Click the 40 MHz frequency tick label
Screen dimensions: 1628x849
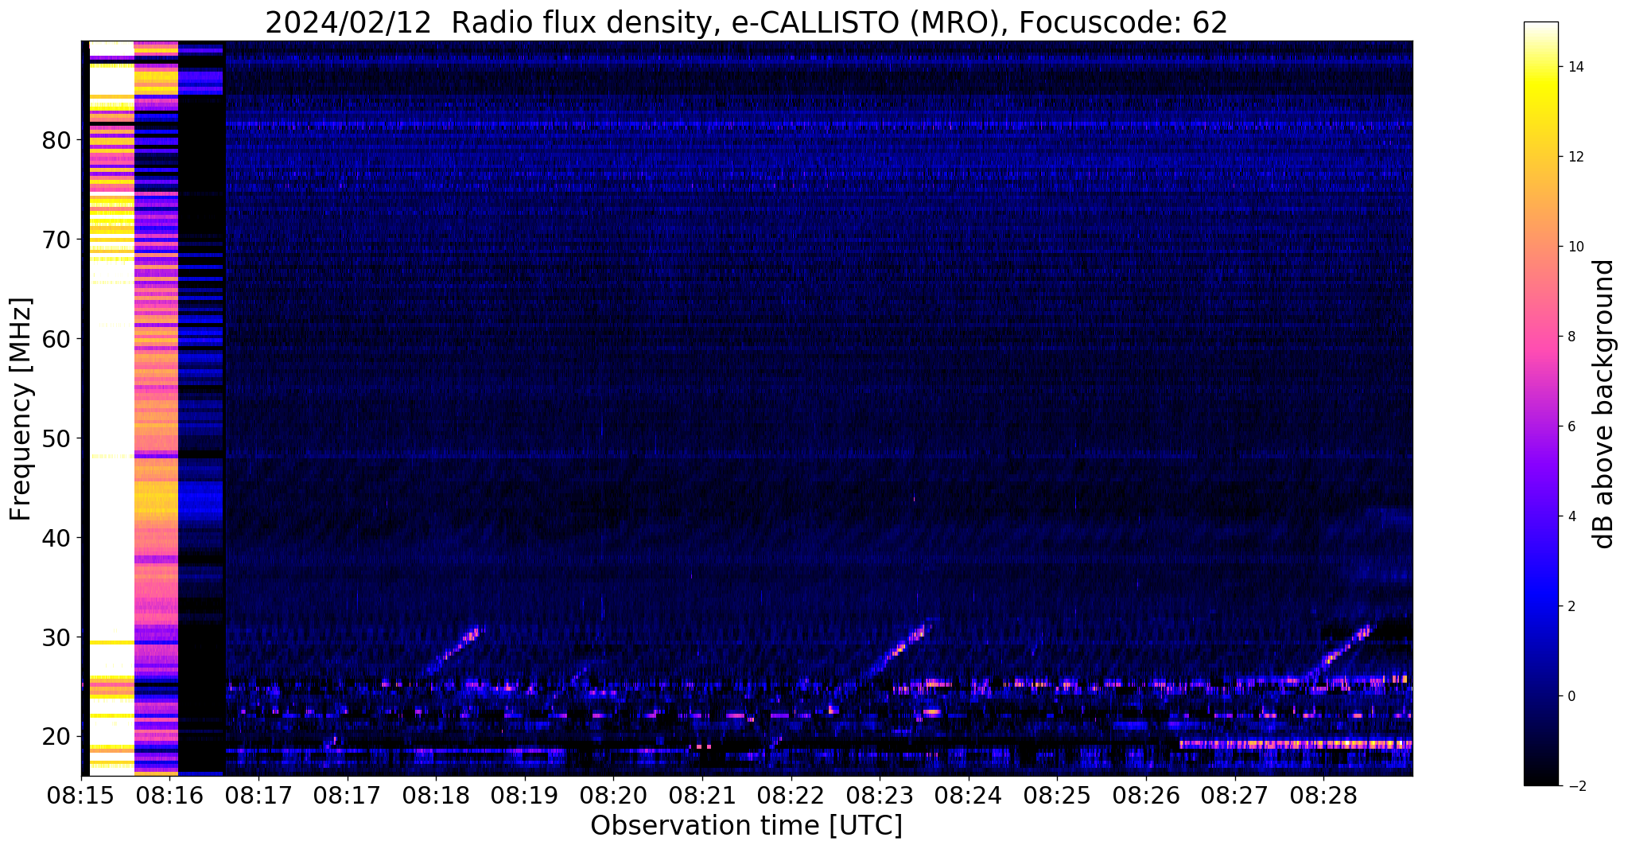(x=56, y=538)
